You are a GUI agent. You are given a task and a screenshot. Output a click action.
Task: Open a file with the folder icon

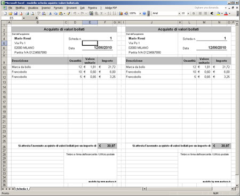(x=10, y=13)
